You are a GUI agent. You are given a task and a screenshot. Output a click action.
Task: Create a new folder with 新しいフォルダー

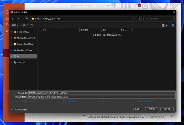pos(28,25)
